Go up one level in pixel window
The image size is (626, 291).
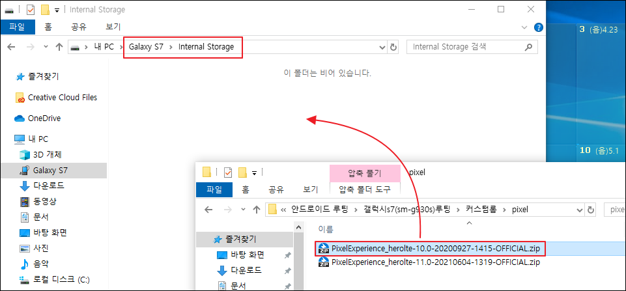coord(255,210)
